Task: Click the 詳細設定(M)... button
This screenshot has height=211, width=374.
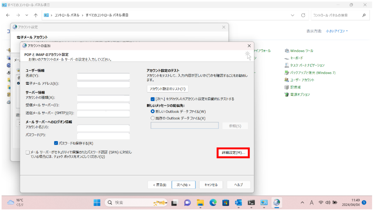Action: [233, 153]
